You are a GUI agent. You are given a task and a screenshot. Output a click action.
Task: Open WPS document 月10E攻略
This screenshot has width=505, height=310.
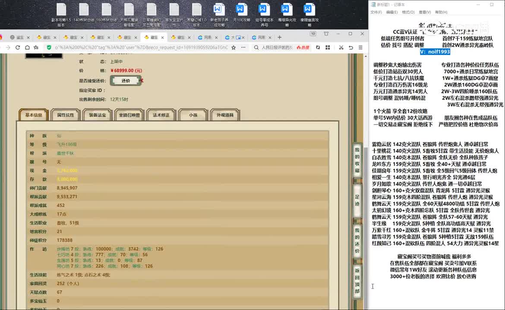[x=242, y=13]
